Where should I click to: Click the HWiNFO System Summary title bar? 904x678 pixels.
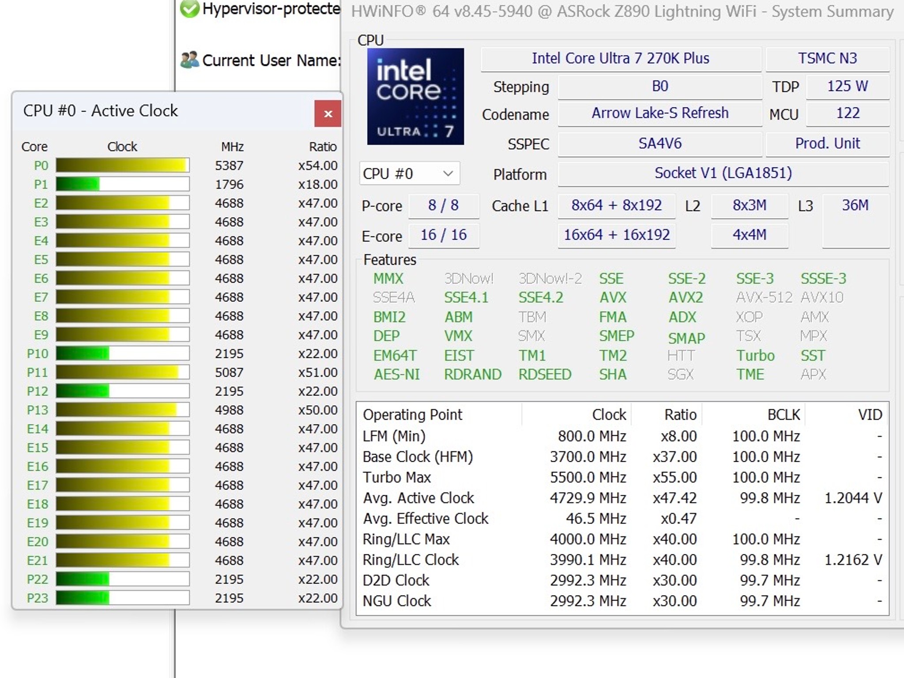623,11
